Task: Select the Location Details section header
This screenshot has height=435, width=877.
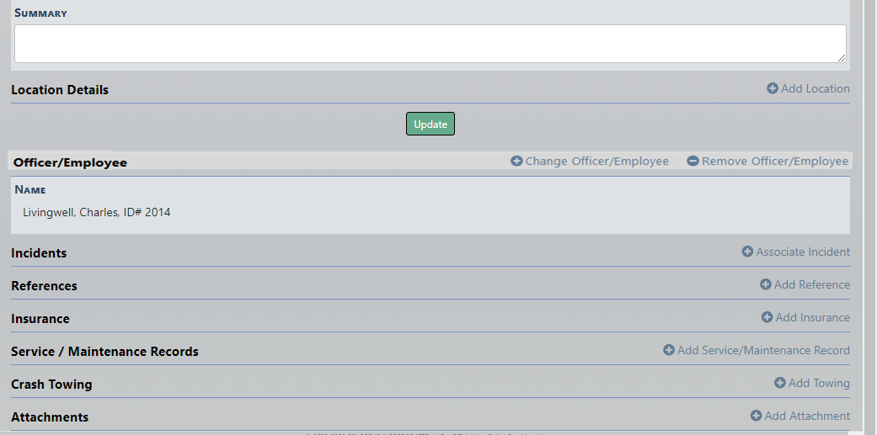Action: pos(60,90)
